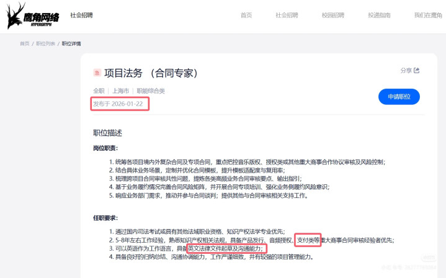446x278 pixels.
Task: Click the 分享 text link
Action: point(406,70)
